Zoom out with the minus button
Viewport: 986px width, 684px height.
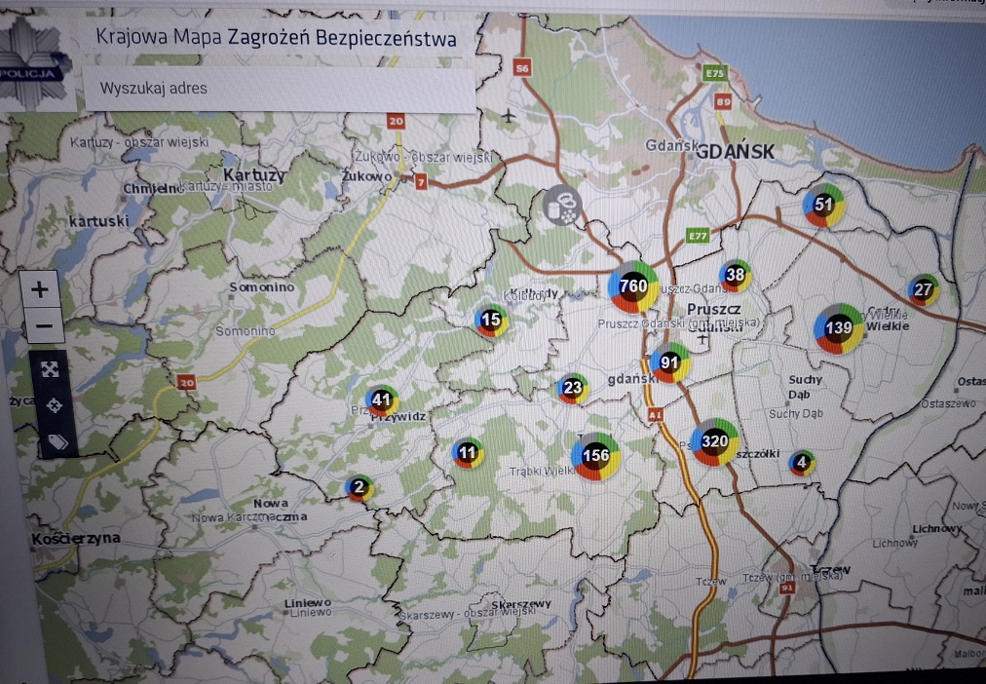pyautogui.click(x=41, y=324)
